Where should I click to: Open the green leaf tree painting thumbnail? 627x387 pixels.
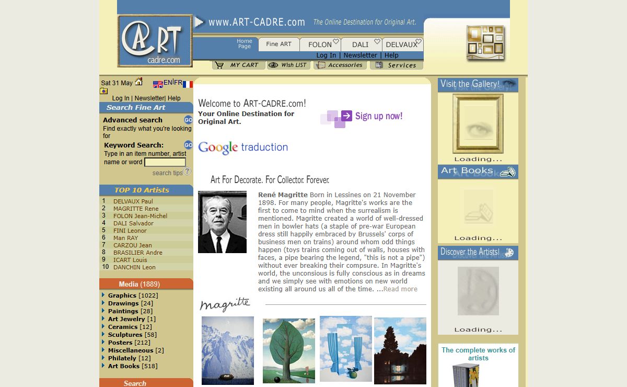pos(289,351)
